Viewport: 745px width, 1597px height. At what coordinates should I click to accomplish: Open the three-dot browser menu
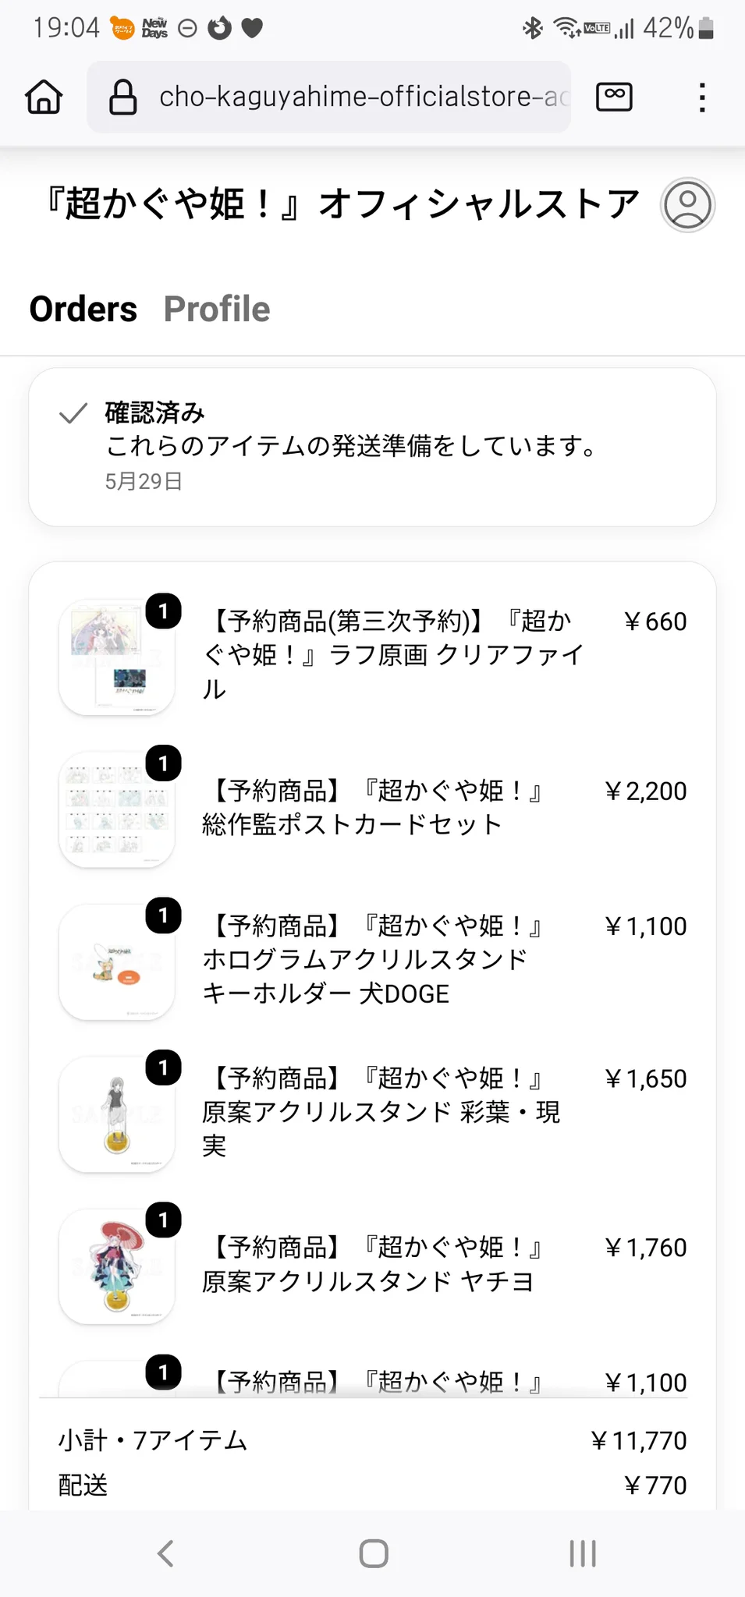702,97
